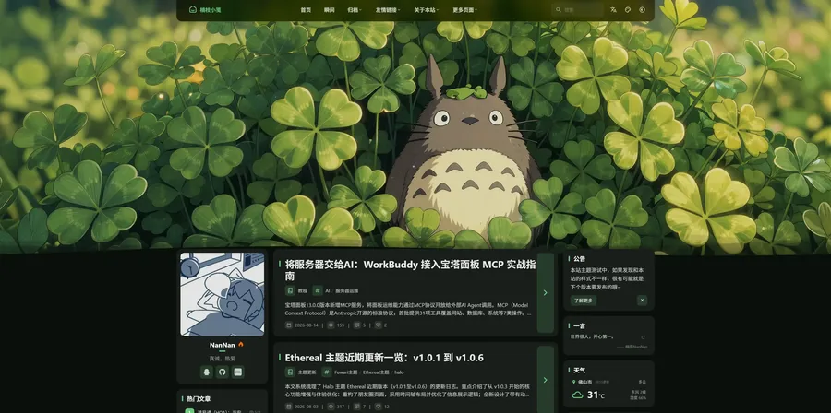Open the WorkBuddy article via arrow chevron
Image resolution: width=831 pixels, height=413 pixels.
pyautogui.click(x=546, y=293)
